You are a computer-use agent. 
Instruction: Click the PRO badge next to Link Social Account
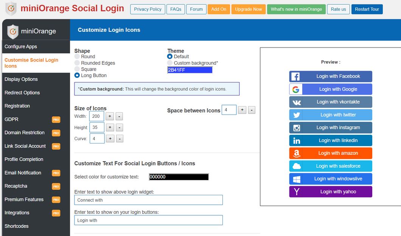[56, 146]
